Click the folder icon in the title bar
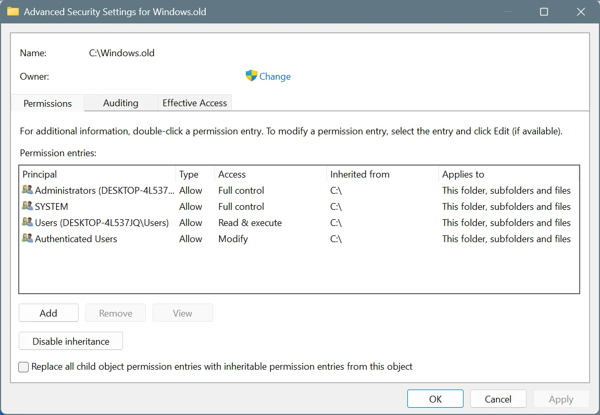600x415 pixels. click(13, 11)
